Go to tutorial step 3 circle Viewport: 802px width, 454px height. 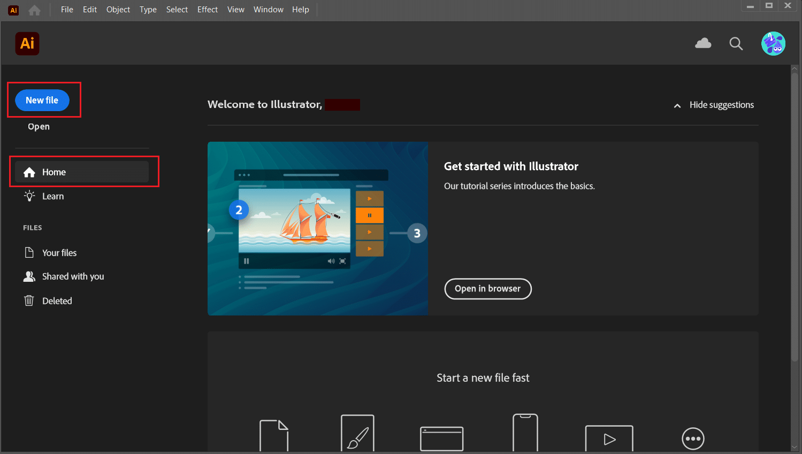coord(417,233)
